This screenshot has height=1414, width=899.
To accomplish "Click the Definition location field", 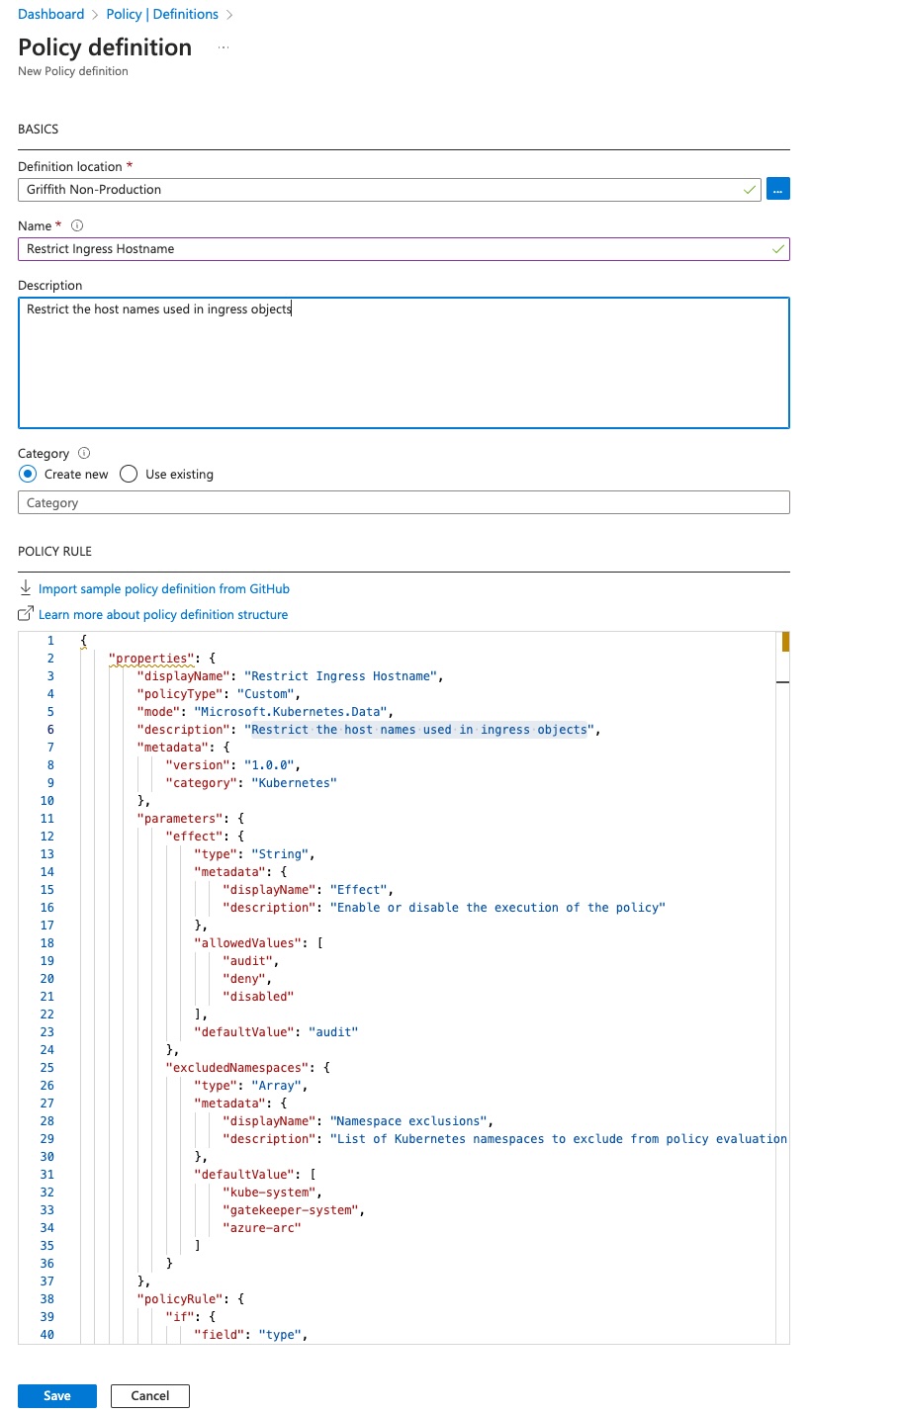I will (386, 189).
